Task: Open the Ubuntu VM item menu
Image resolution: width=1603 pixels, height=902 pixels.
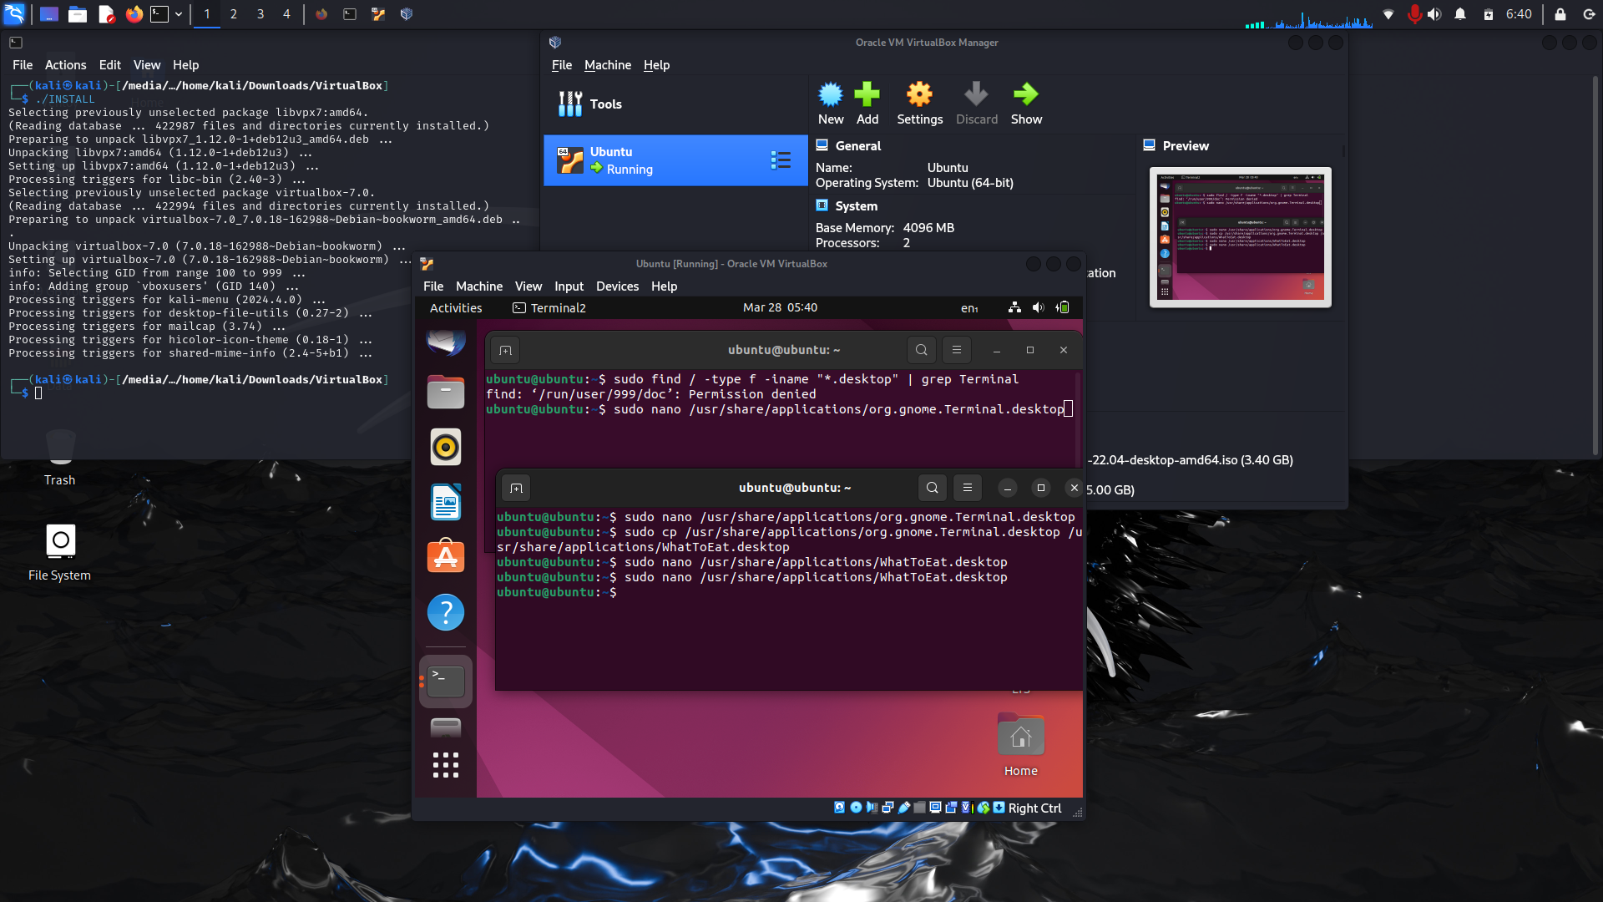Action: coord(781,160)
